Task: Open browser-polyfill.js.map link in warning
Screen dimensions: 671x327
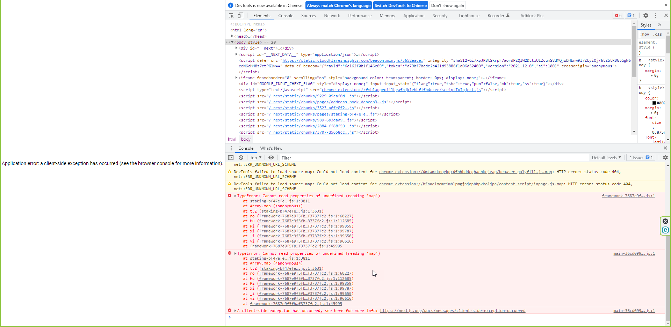Action: (x=466, y=172)
